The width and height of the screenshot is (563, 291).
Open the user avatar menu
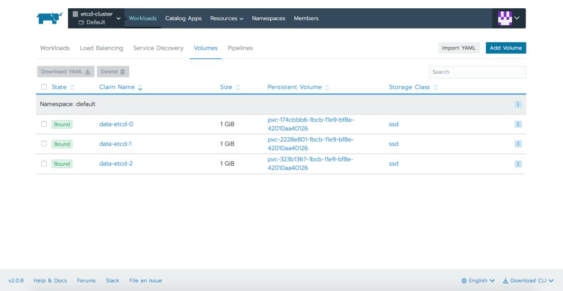click(x=509, y=18)
